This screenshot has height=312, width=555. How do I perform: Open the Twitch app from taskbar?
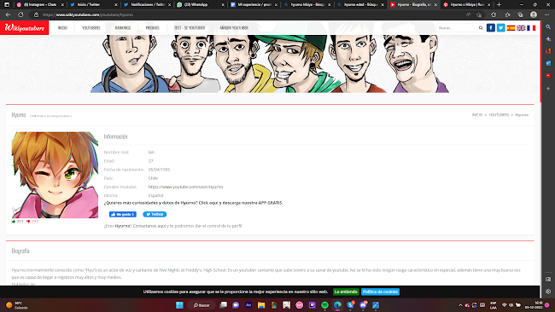(312, 305)
